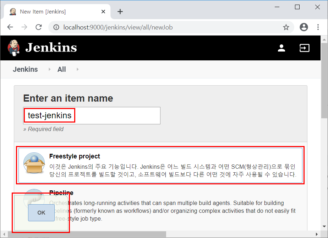Open the user account icon in Jenkins header
Screen dimensions: 328x238
(x=281, y=48)
